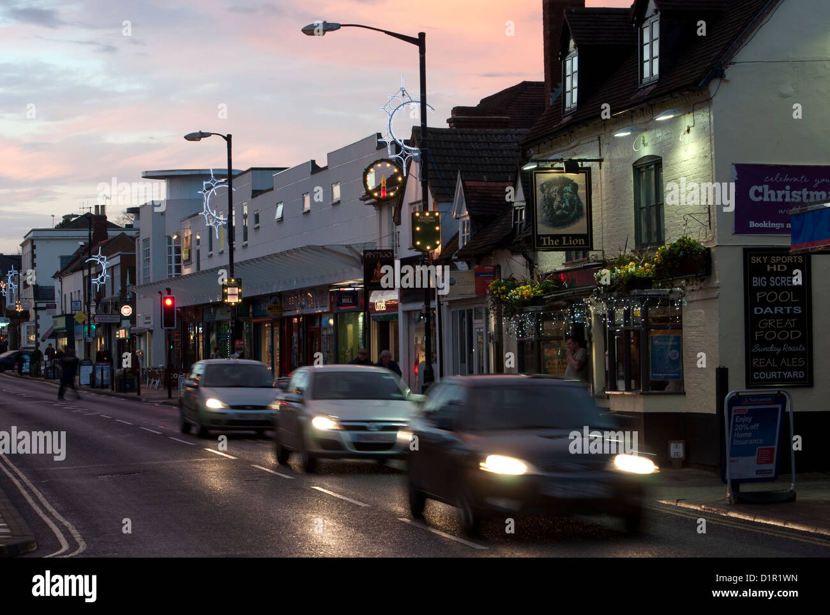Click the alamy logo in the black footer bar

pos(64,585)
